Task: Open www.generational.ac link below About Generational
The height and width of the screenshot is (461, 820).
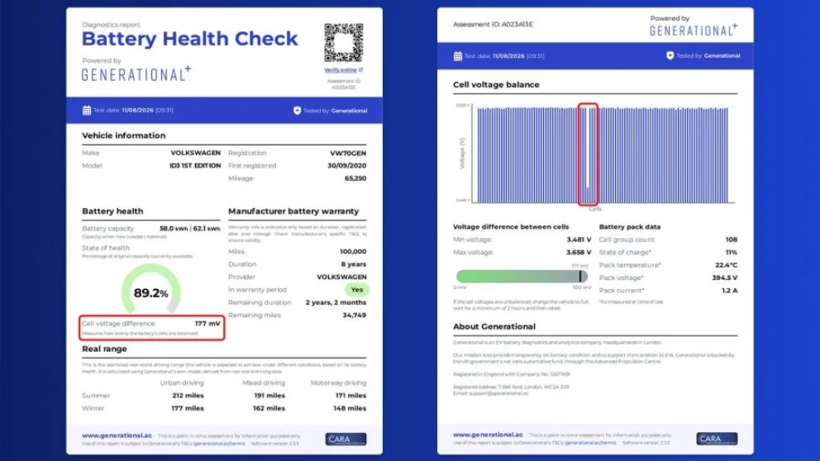Action: click(488, 435)
